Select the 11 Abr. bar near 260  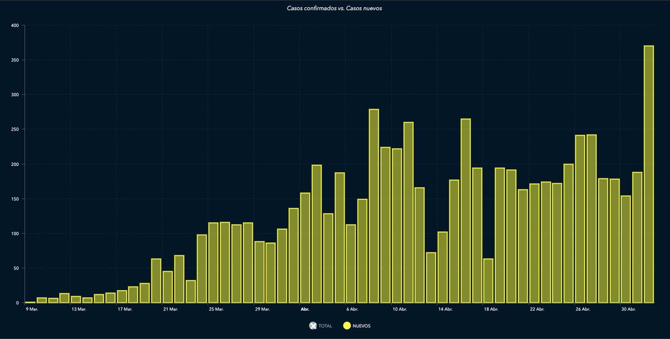click(408, 212)
